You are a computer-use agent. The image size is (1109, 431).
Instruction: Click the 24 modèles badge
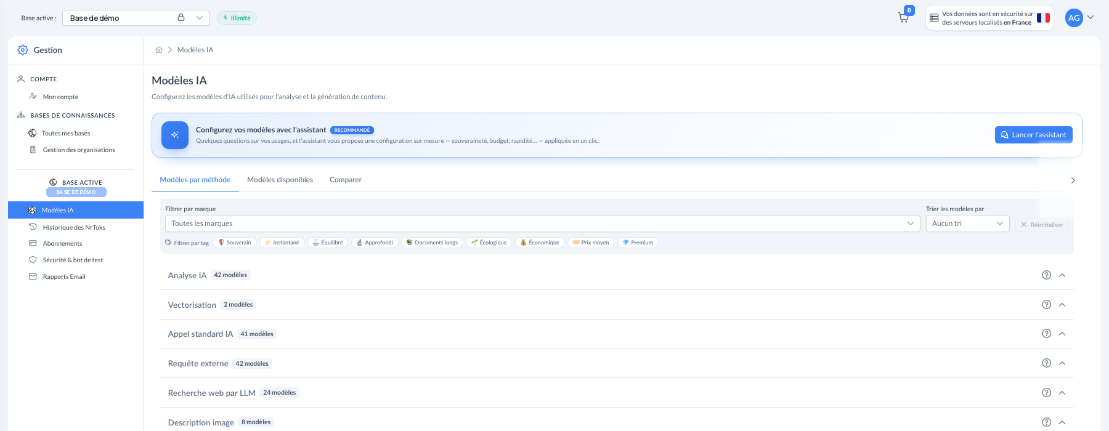(x=280, y=393)
